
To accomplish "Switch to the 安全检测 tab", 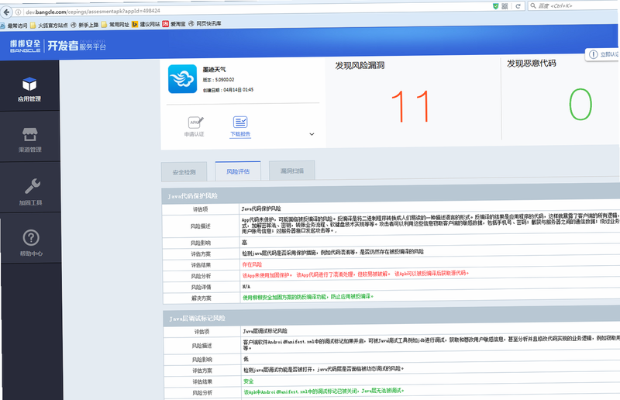I will [x=184, y=172].
